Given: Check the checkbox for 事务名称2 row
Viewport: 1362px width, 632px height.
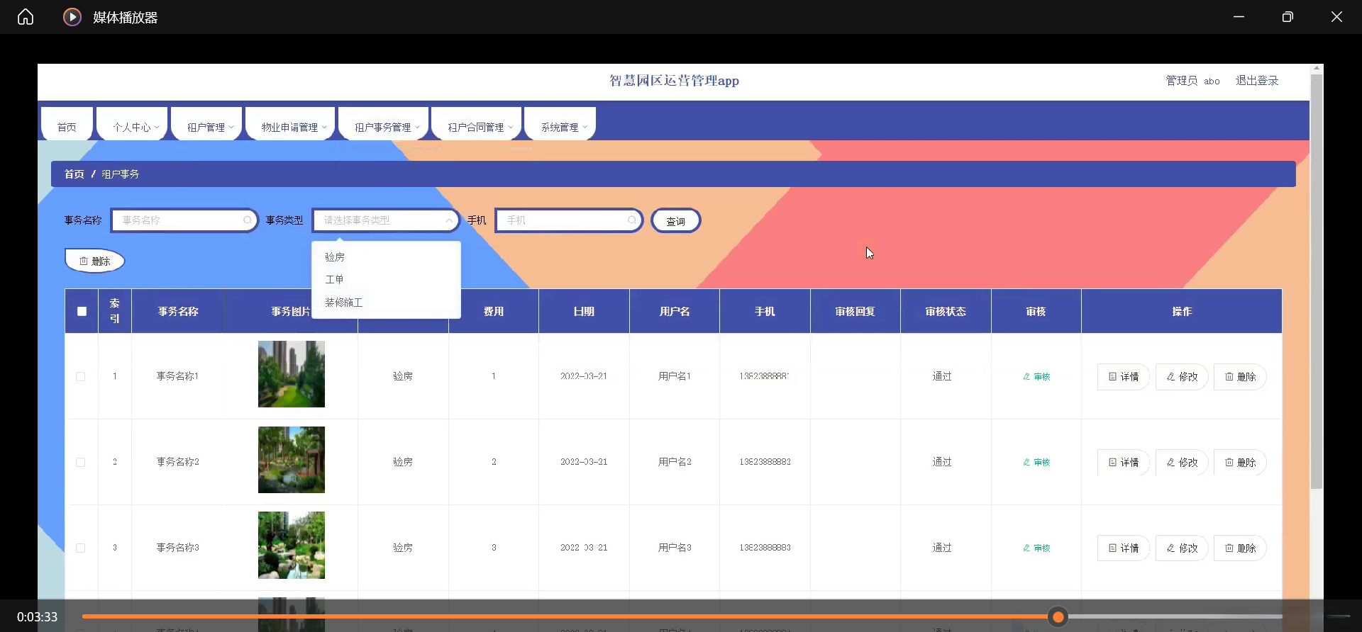Looking at the screenshot, I should click(x=80, y=463).
